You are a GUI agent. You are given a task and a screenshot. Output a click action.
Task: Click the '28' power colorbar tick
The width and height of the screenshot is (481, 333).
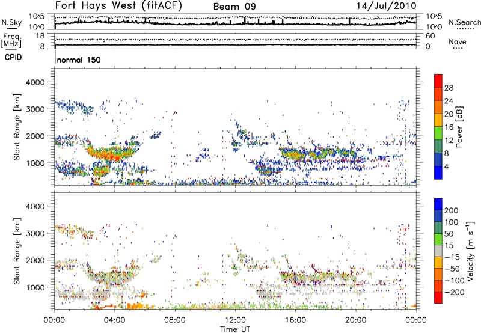pyautogui.click(x=449, y=88)
